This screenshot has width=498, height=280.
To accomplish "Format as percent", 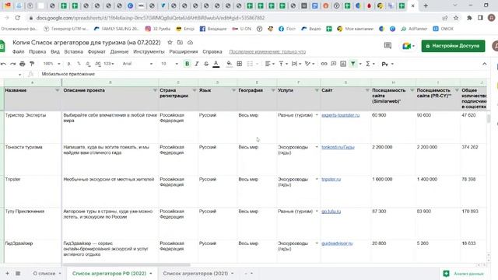I will coord(79,64).
